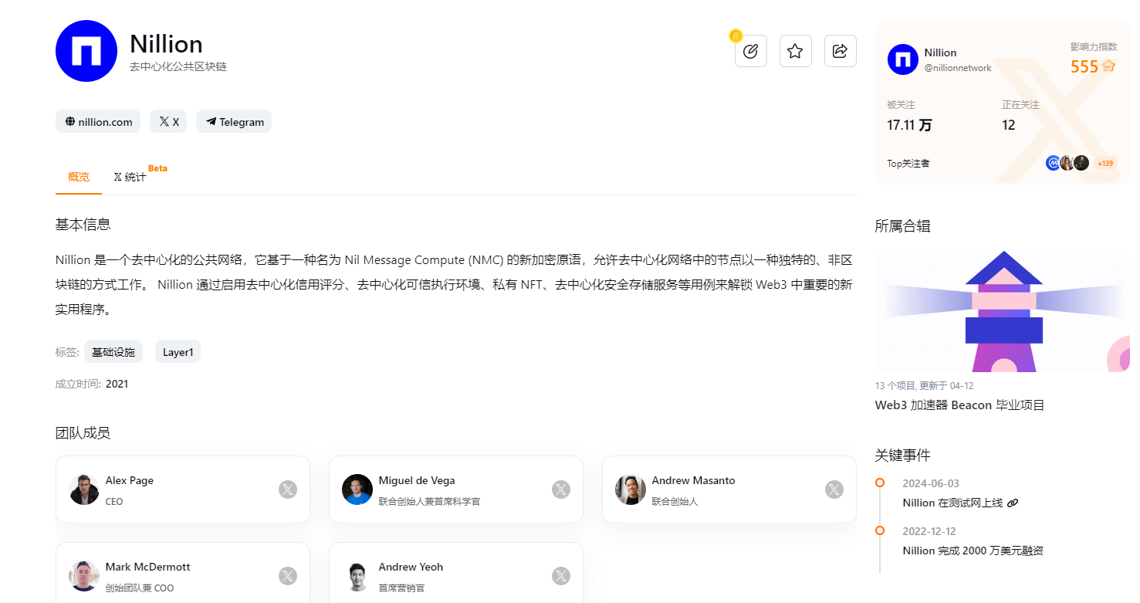Viewport: 1140px width, 603px height.
Task: Share the project via share icon
Action: (x=840, y=51)
